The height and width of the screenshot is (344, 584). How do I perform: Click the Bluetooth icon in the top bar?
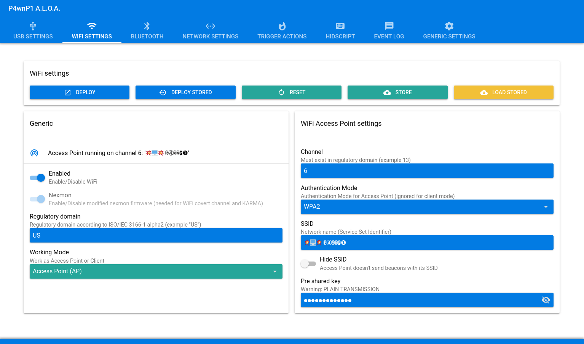pyautogui.click(x=147, y=26)
